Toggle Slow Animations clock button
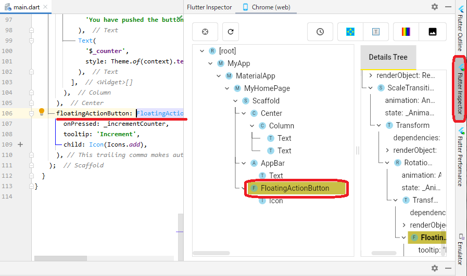Image resolution: width=467 pixels, height=276 pixels. click(320, 32)
